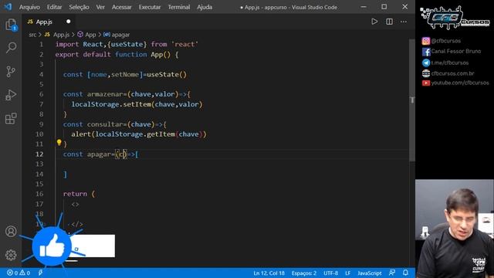Click the YouTube icon beside youtube.com/cfbcursos
This screenshot has width=494, height=278.
(426, 83)
